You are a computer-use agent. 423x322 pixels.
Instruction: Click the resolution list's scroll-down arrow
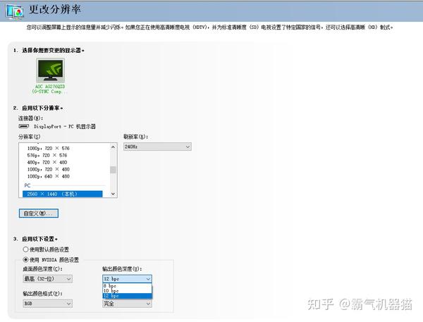(x=113, y=194)
